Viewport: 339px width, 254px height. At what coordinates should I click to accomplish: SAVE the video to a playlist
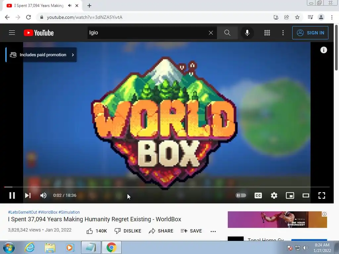tap(191, 231)
